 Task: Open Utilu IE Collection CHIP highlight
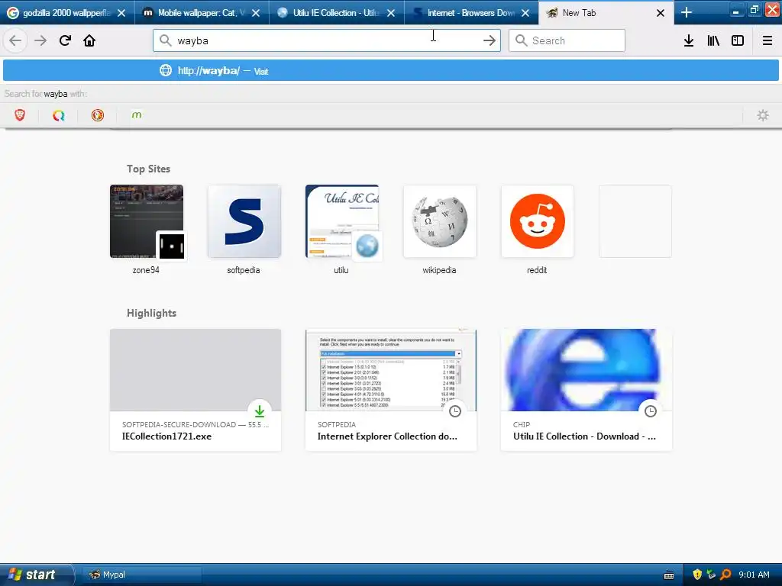586,390
